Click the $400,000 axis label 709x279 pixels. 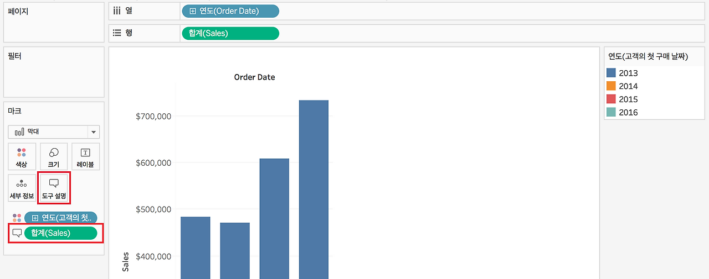coord(153,256)
